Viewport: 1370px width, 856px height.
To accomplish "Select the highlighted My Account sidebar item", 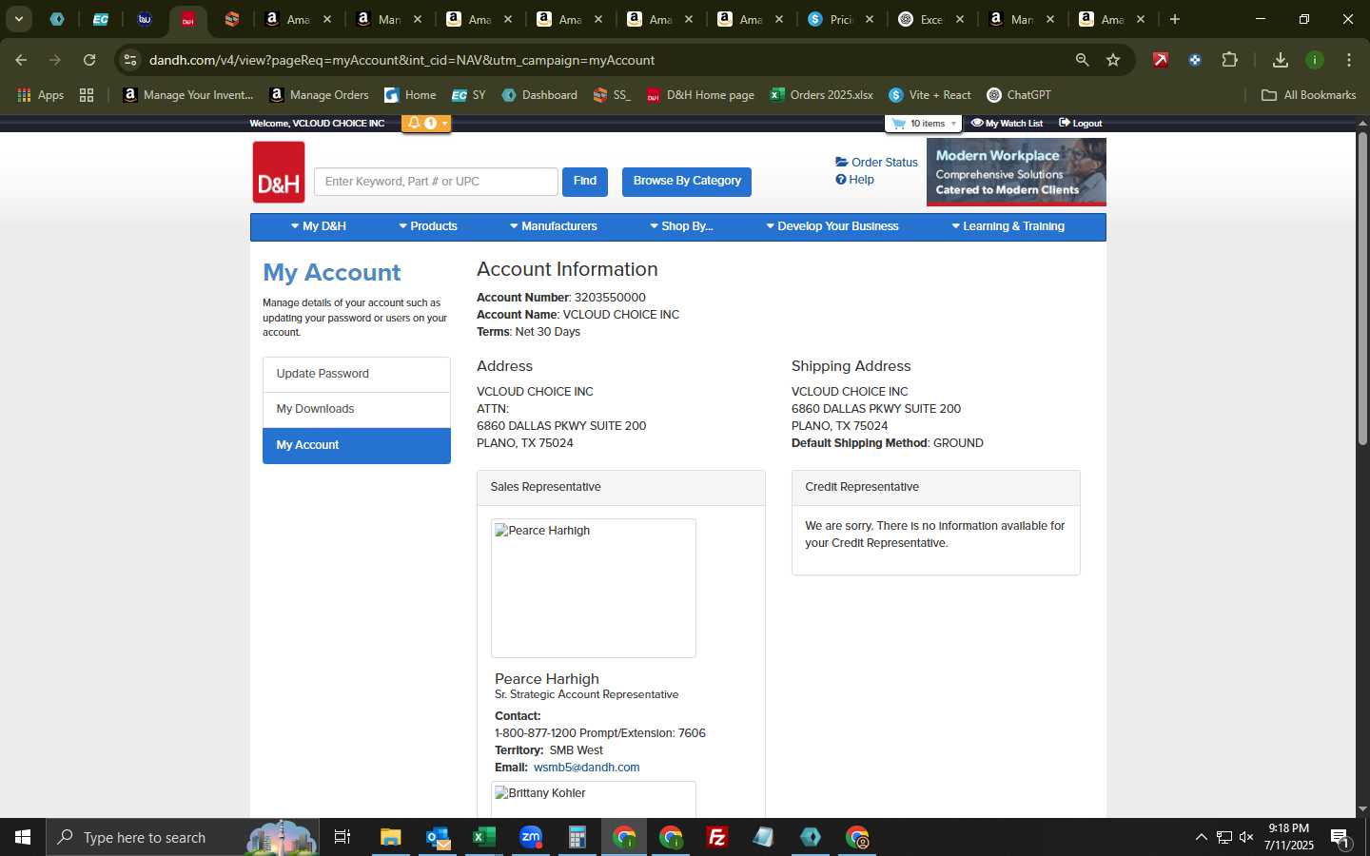I will point(357,445).
